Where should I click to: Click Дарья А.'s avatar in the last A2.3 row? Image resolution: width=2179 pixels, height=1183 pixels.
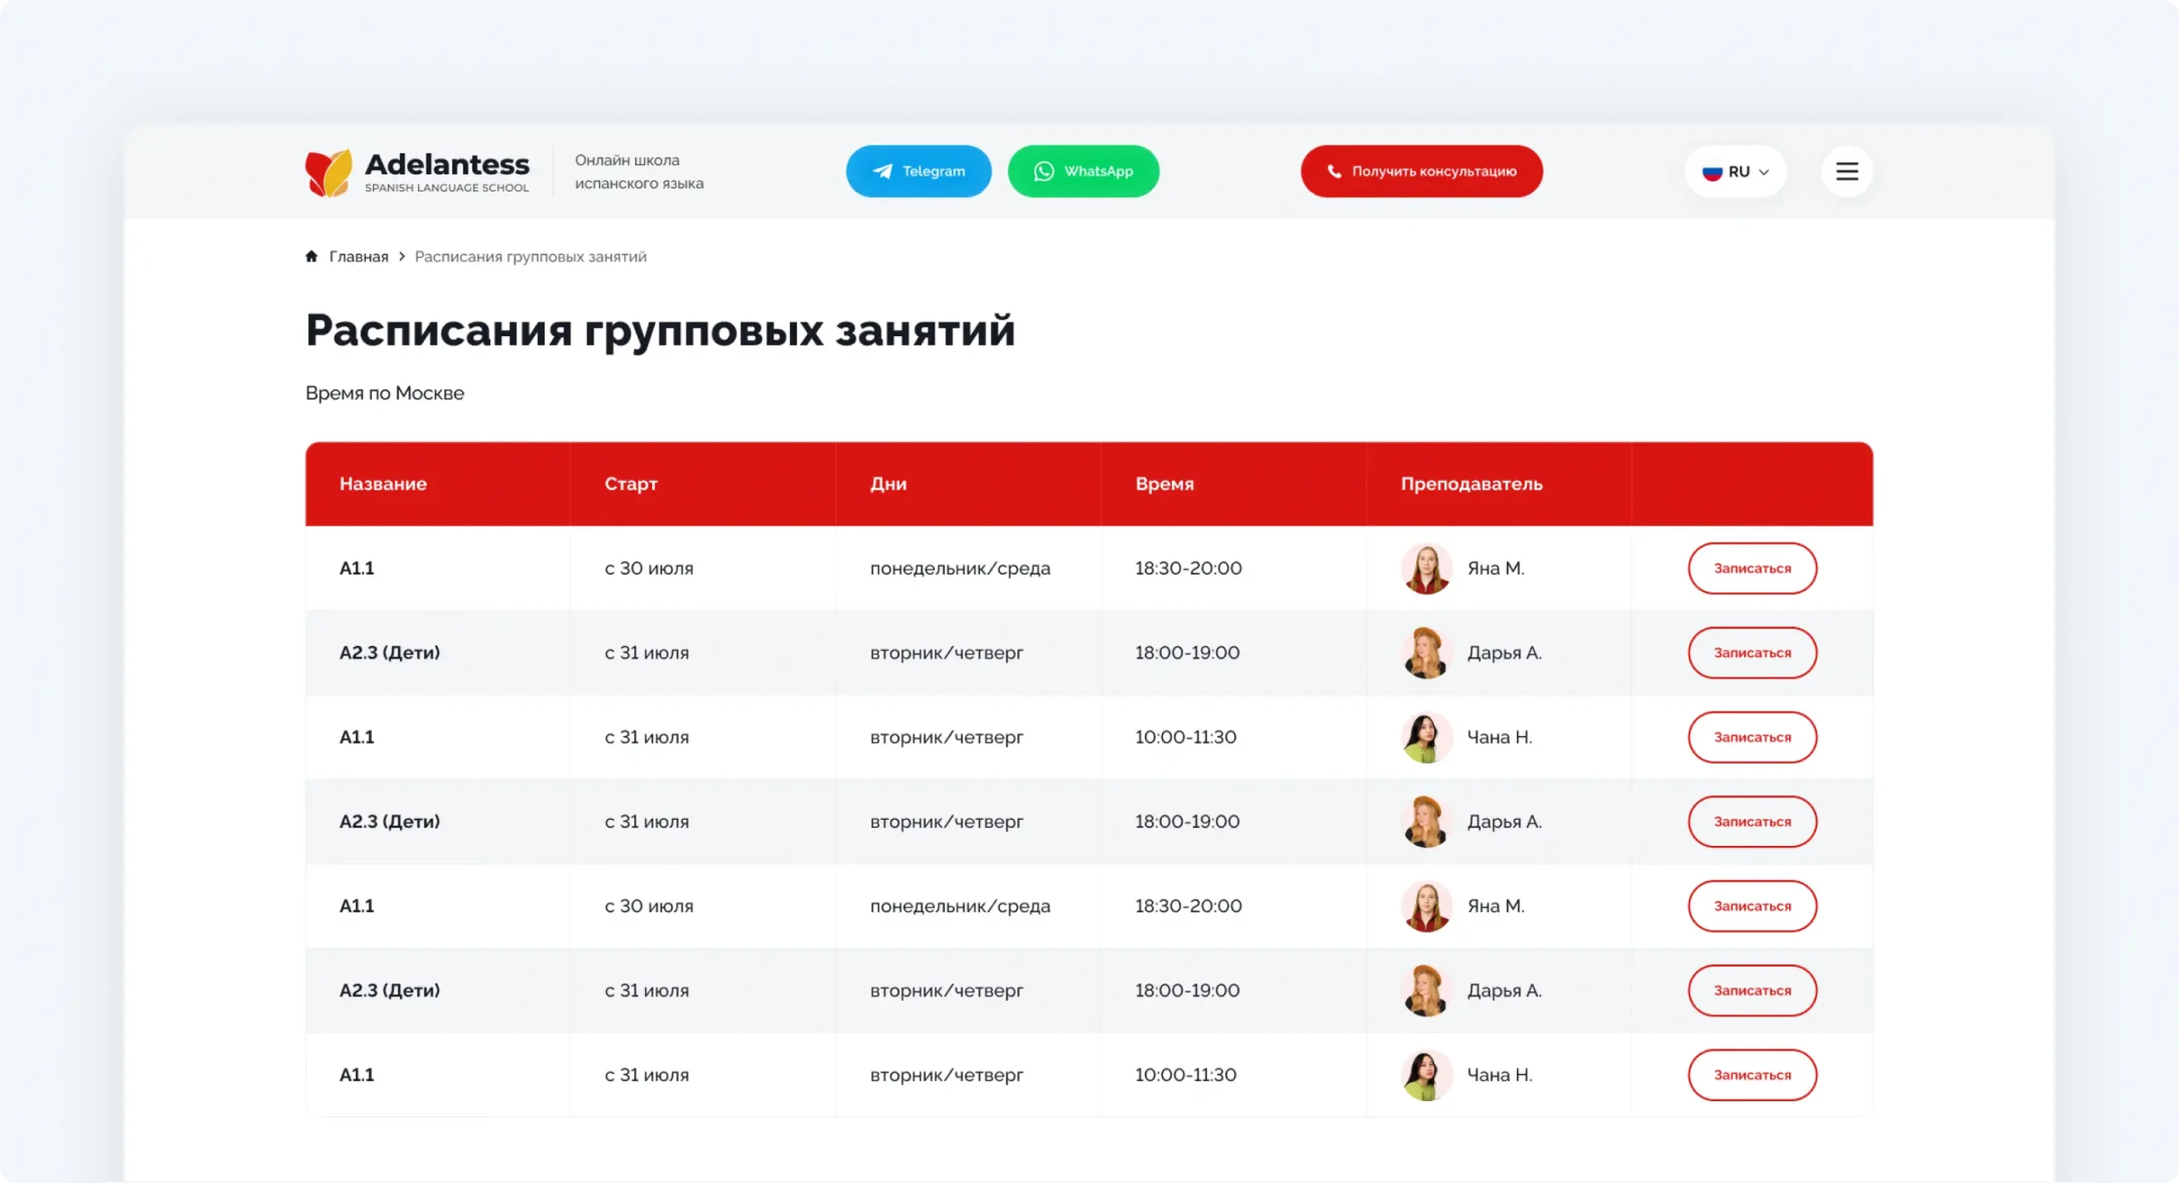coord(1427,990)
